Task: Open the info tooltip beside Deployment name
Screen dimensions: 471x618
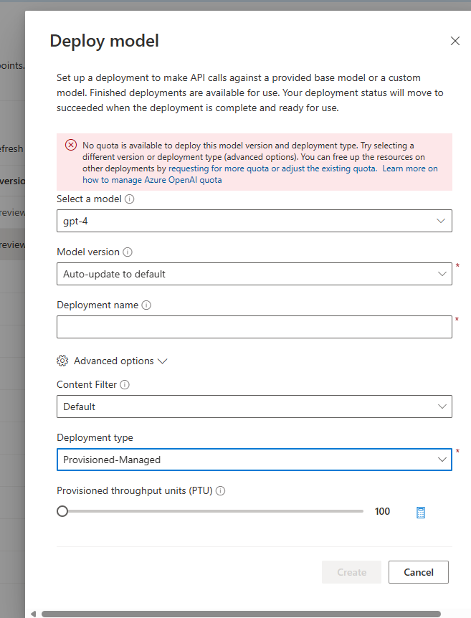Action: 146,305
